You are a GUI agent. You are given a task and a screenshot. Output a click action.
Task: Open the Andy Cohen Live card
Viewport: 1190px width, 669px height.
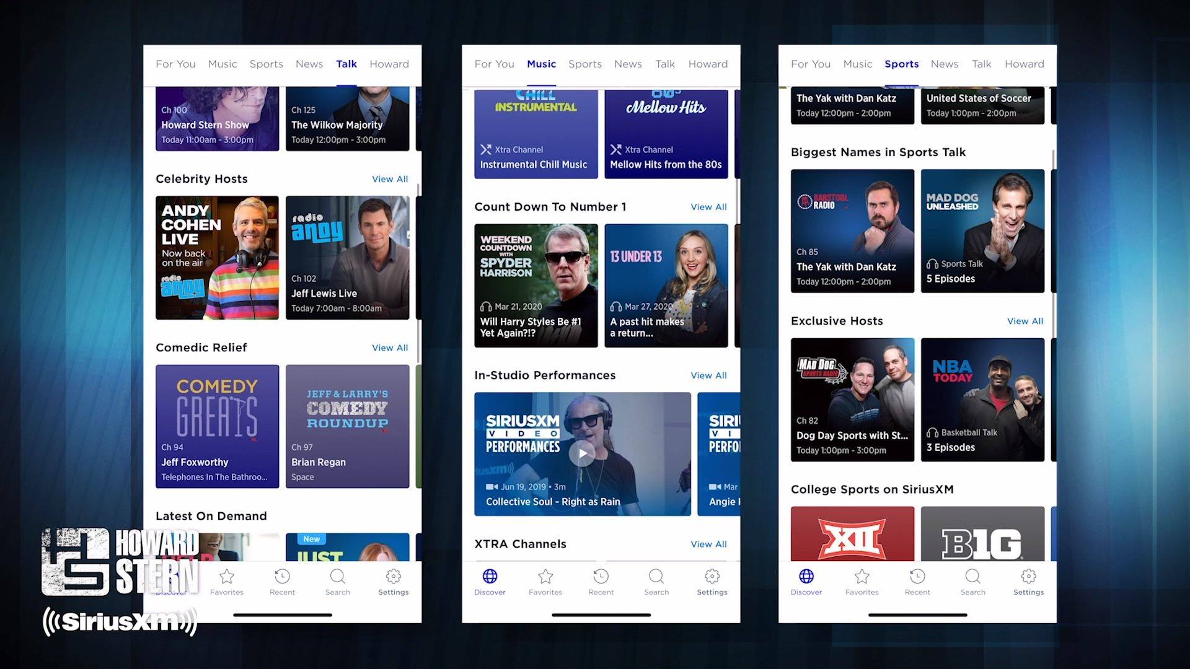[218, 258]
